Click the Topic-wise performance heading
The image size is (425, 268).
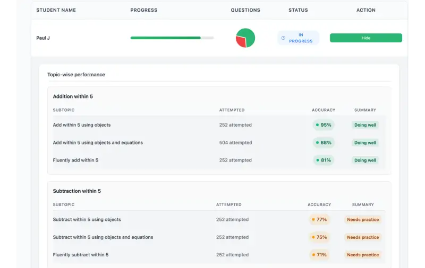tap(76, 75)
